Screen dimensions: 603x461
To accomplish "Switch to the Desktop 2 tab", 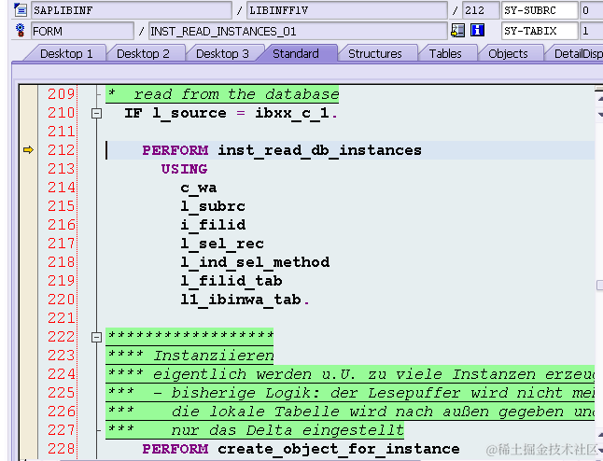I will (x=143, y=53).
